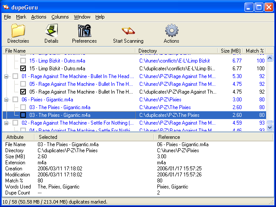Check 02 - Rage Against Machine Settle For Nothing

click(x=16, y=122)
